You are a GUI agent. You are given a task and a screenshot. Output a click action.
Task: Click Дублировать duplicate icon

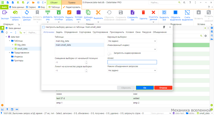pos(88,13)
